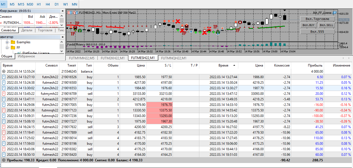Click the summary row icon next to Прибыль: 198.33
353x168 pixels.
click(x=4, y=160)
